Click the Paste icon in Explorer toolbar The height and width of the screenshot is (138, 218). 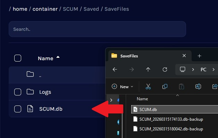tap(182, 86)
